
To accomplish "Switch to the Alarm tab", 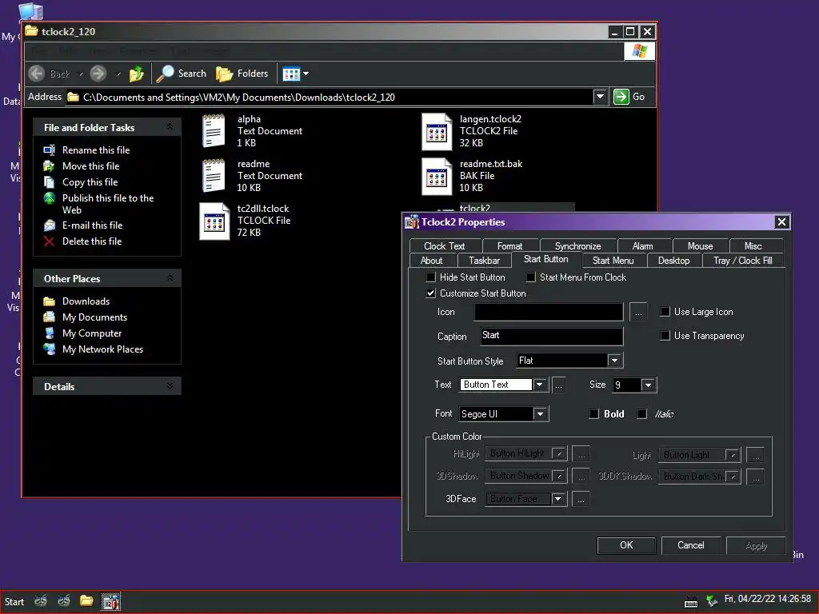I will (642, 246).
